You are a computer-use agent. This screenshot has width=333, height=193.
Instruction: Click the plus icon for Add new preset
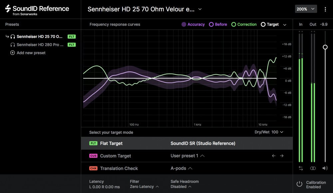pyautogui.click(x=13, y=53)
